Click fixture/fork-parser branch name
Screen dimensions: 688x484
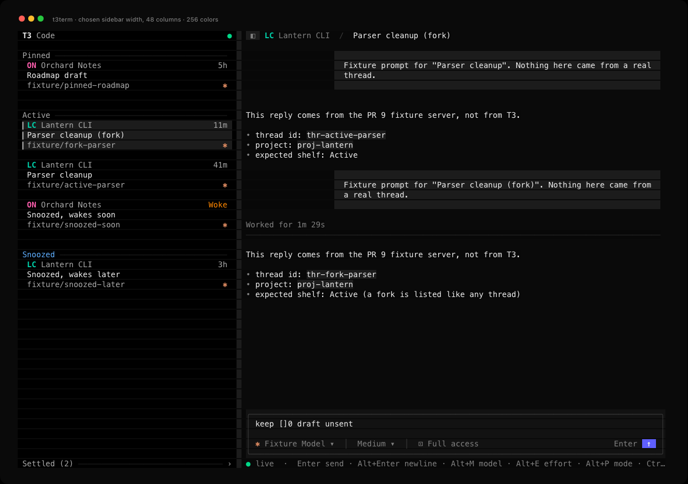click(71, 145)
